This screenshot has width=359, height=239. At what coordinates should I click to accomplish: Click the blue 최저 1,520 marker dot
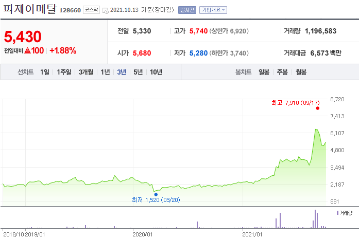[x=156, y=194]
